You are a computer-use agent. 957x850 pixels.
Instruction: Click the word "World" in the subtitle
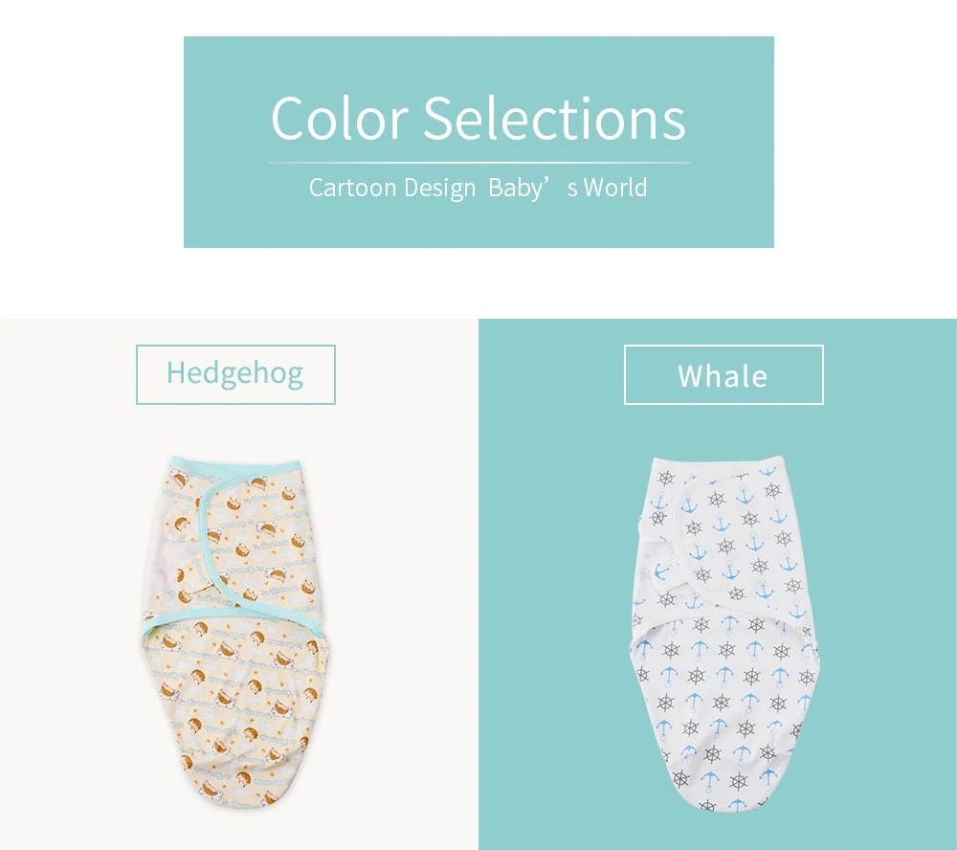[615, 188]
